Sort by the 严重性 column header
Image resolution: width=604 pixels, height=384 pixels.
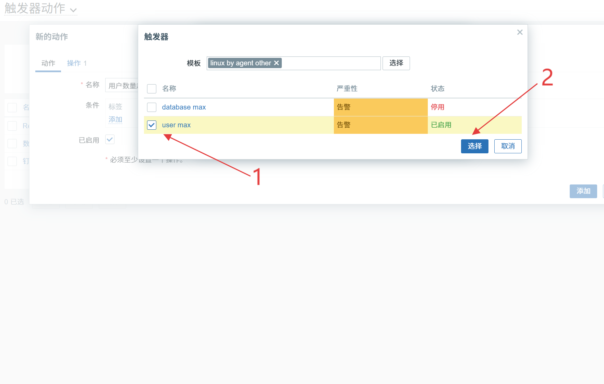coord(347,89)
